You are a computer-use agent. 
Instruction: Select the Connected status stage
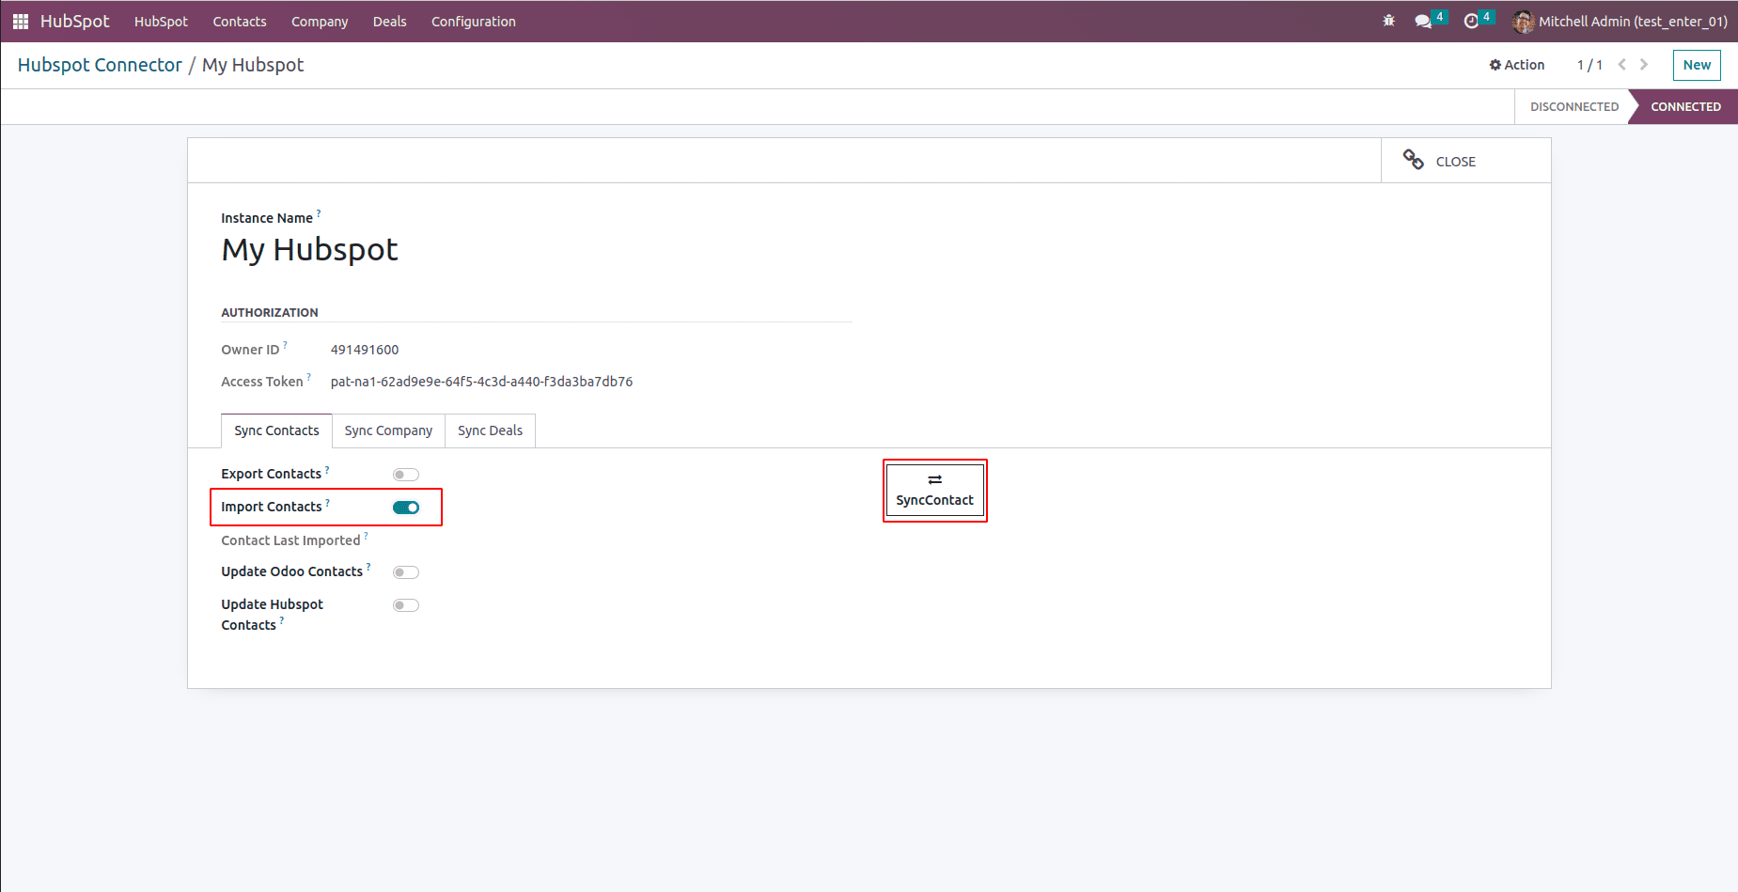pyautogui.click(x=1685, y=106)
